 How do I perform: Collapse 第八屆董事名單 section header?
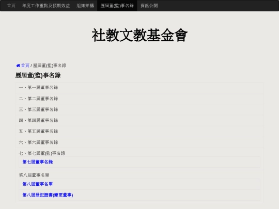click(34, 175)
